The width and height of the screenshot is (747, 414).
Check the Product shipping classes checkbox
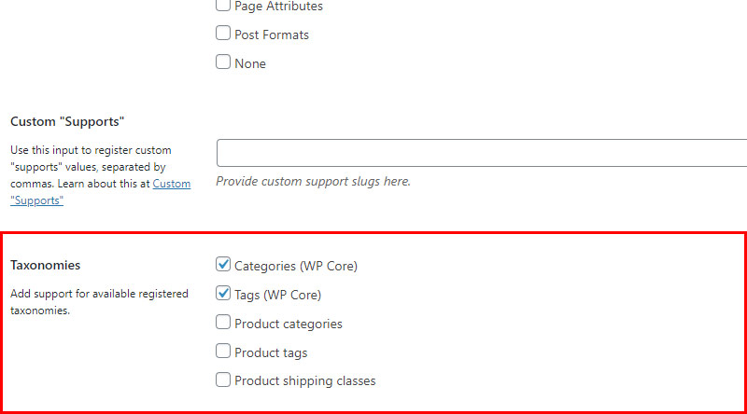tap(223, 379)
